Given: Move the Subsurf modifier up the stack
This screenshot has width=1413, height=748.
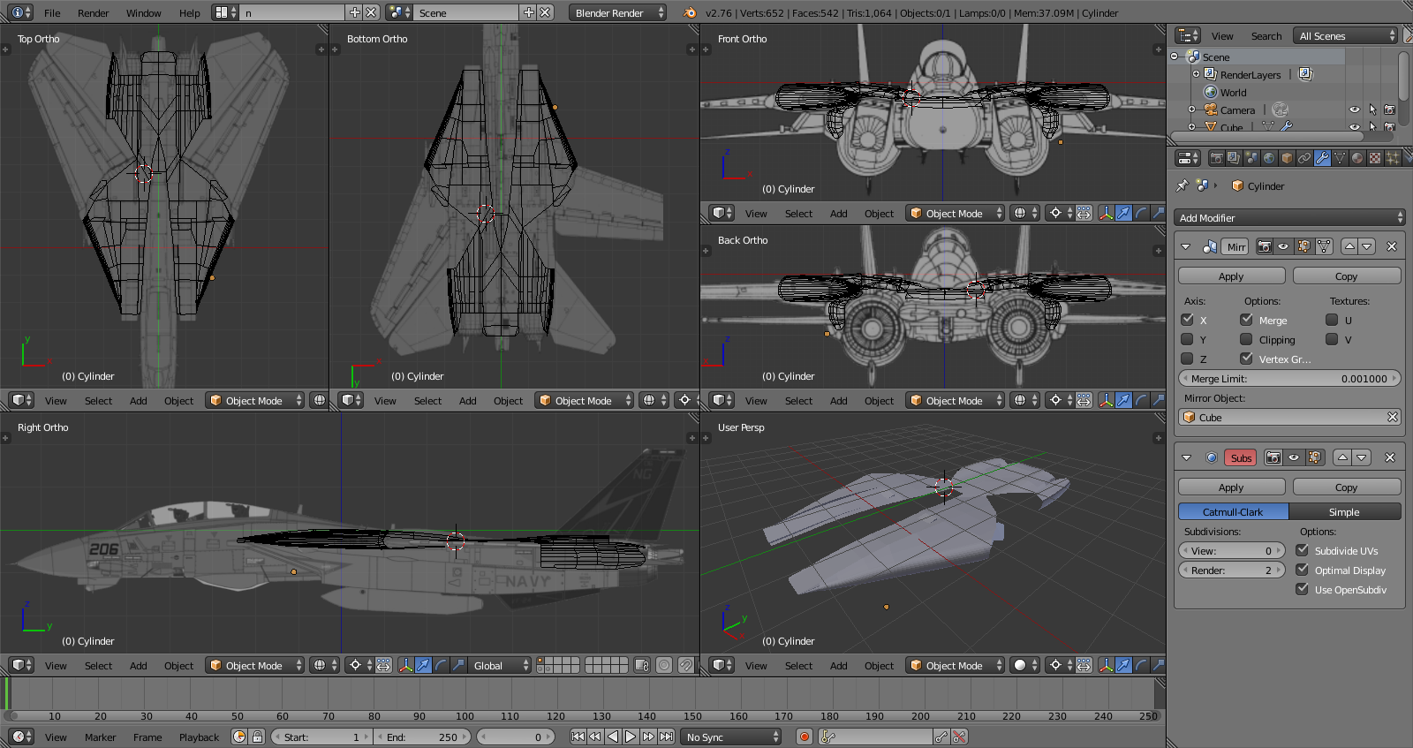Looking at the screenshot, I should pos(1342,457).
